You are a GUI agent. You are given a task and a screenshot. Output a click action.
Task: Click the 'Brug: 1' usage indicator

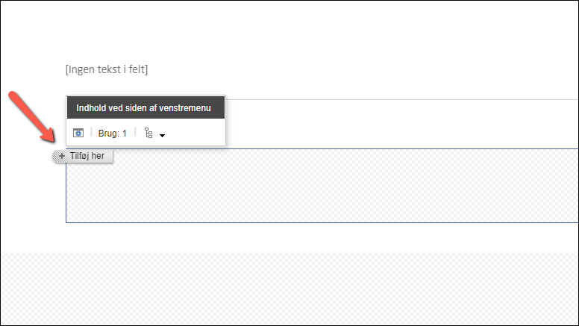pos(112,134)
